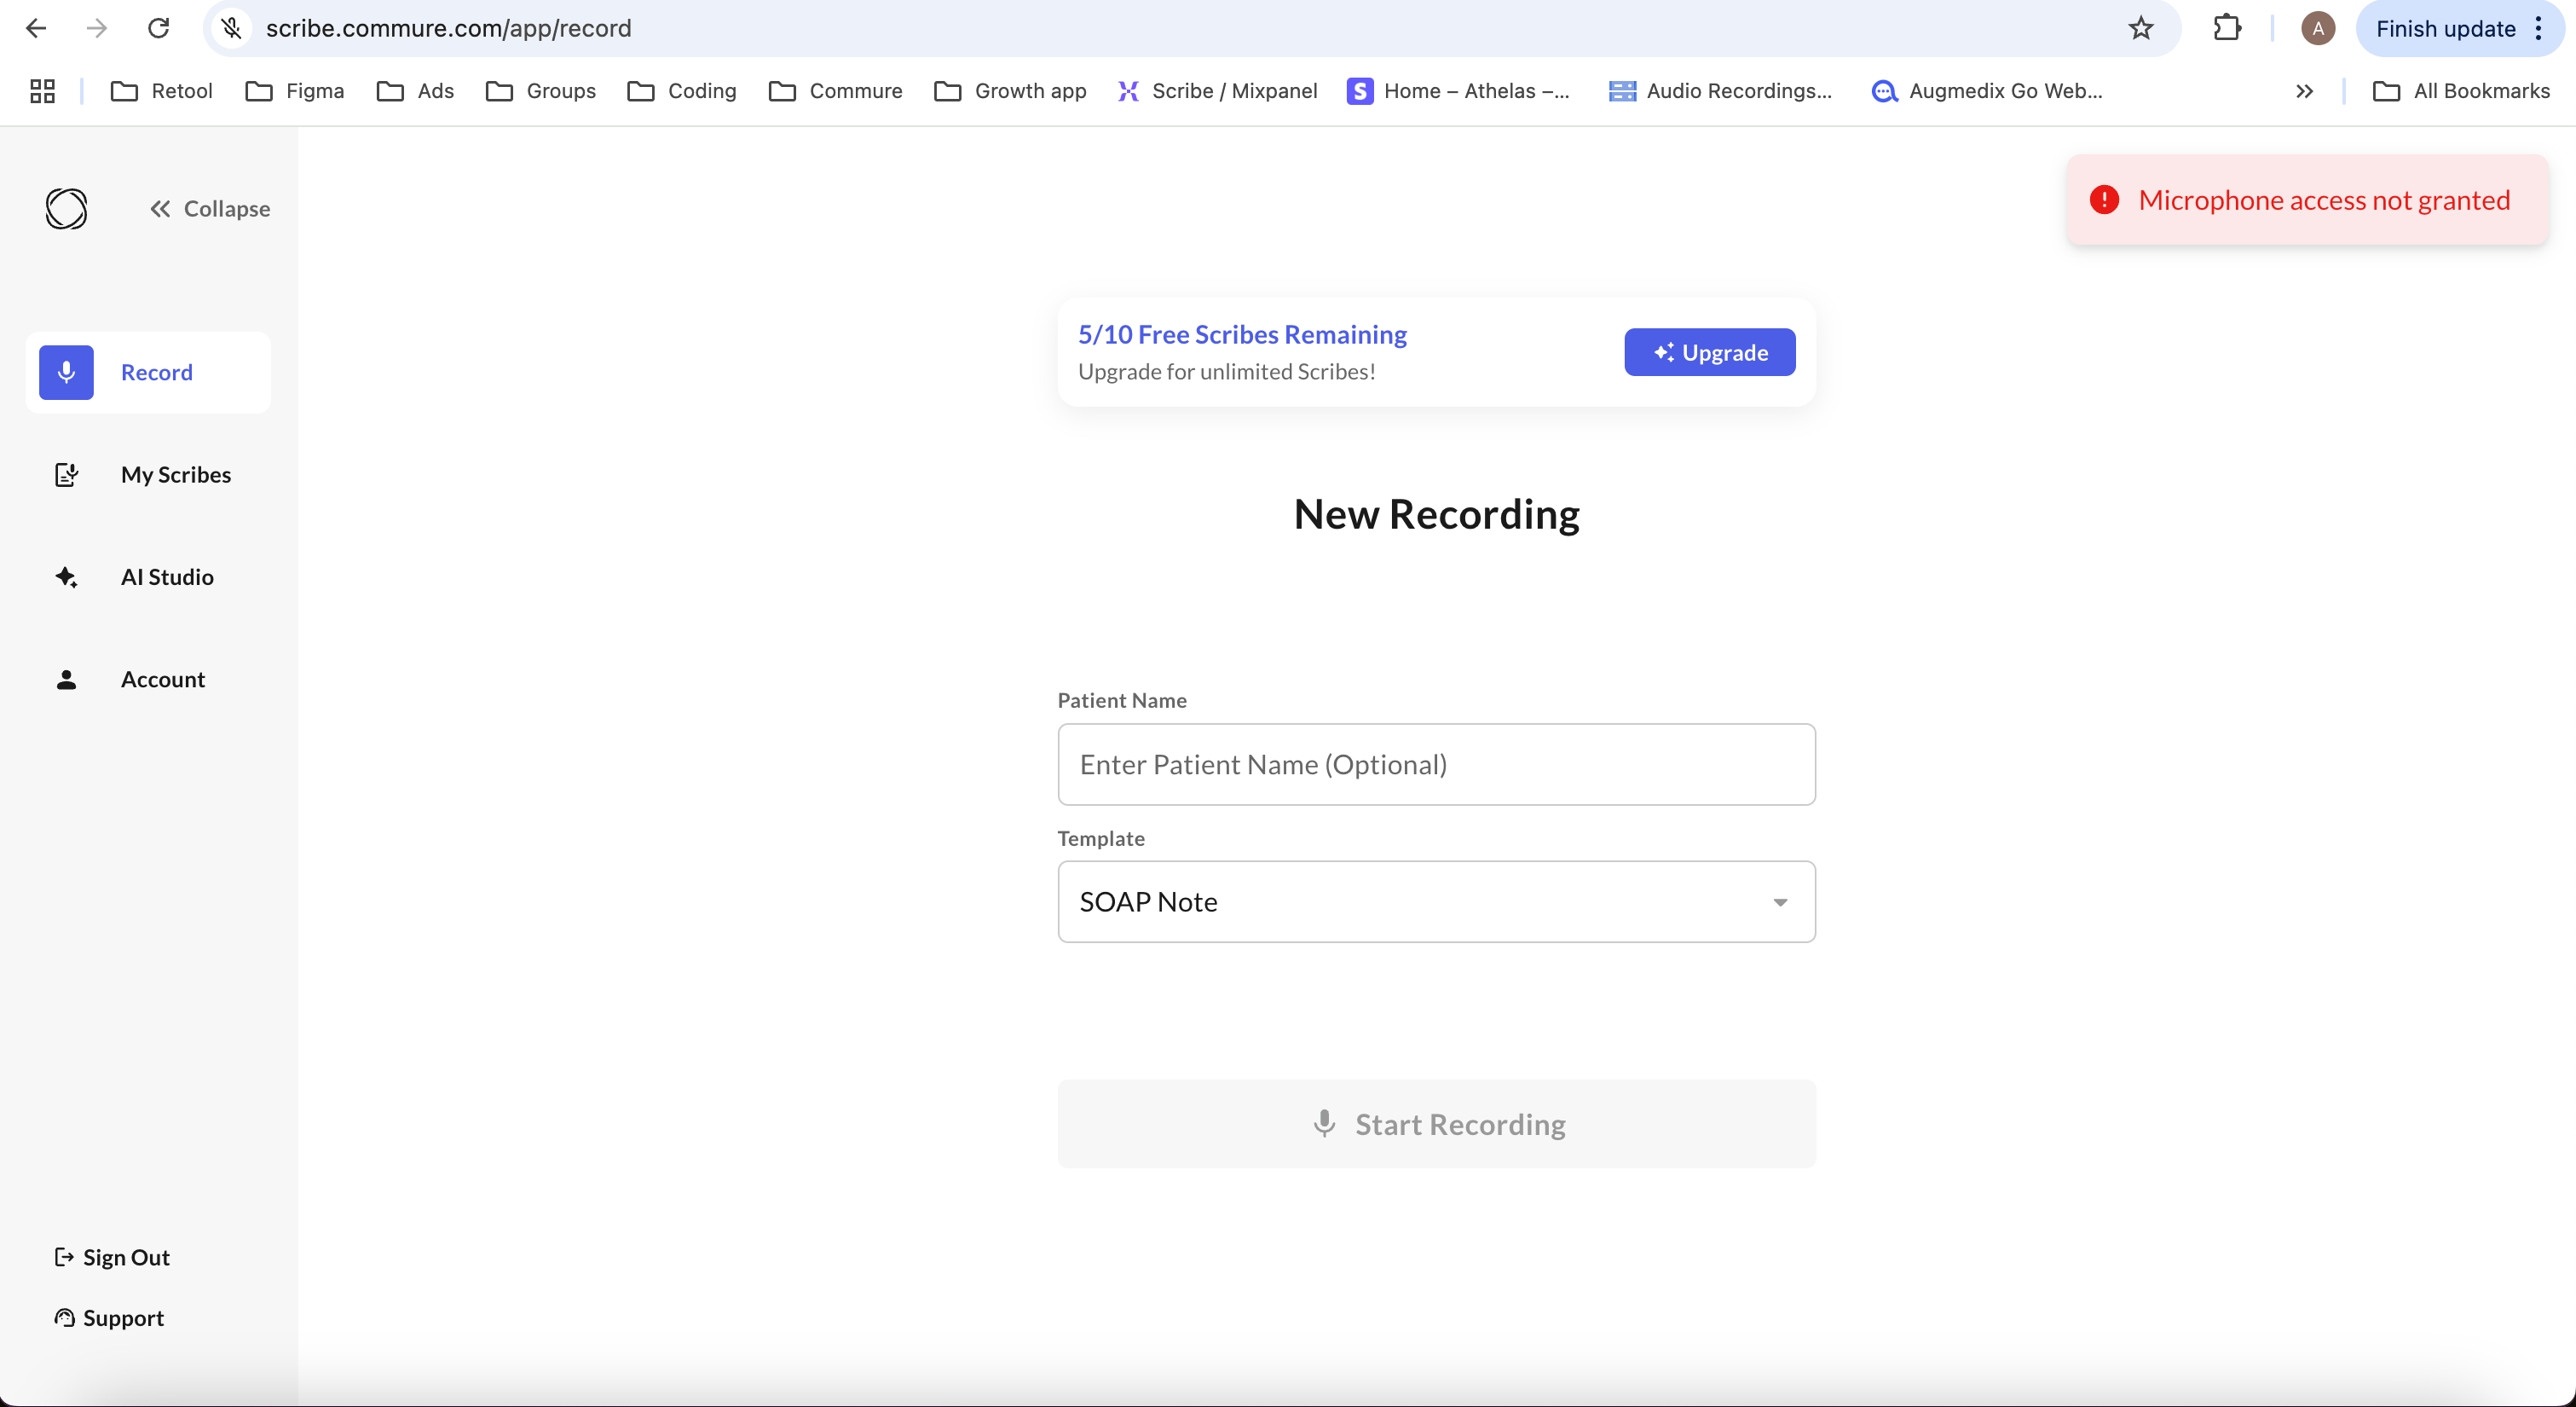Open the Ads bookmark folder
The height and width of the screenshot is (1407, 2576).
tap(415, 91)
